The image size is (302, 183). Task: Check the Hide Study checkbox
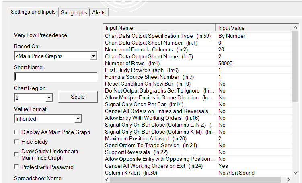click(16, 142)
